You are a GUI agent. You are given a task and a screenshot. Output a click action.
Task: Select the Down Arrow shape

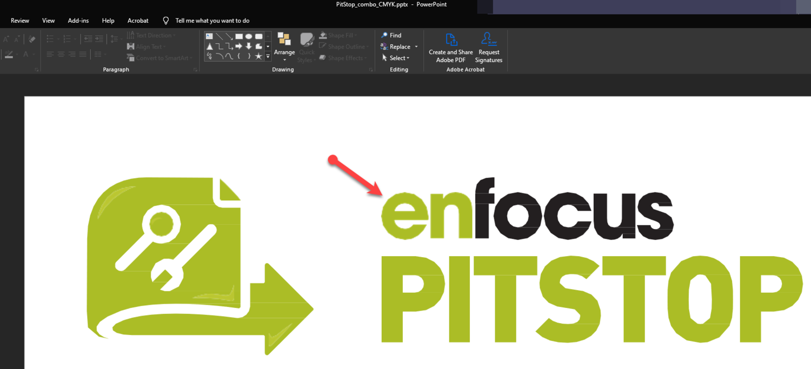point(249,46)
